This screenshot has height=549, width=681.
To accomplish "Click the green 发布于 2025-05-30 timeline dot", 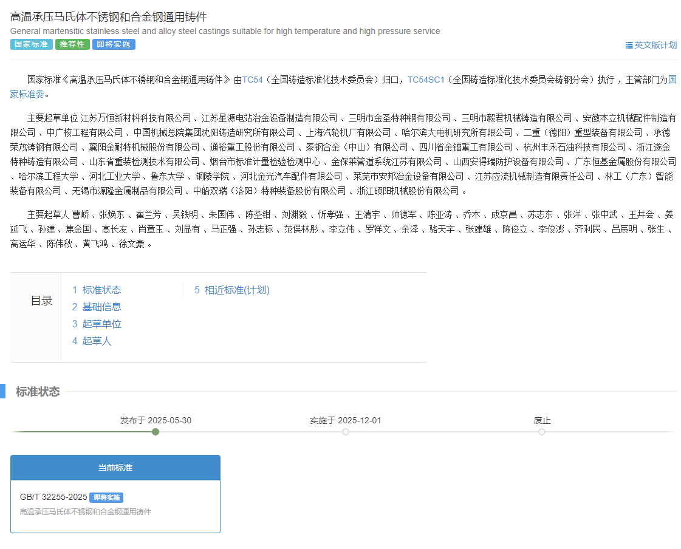I will (156, 432).
